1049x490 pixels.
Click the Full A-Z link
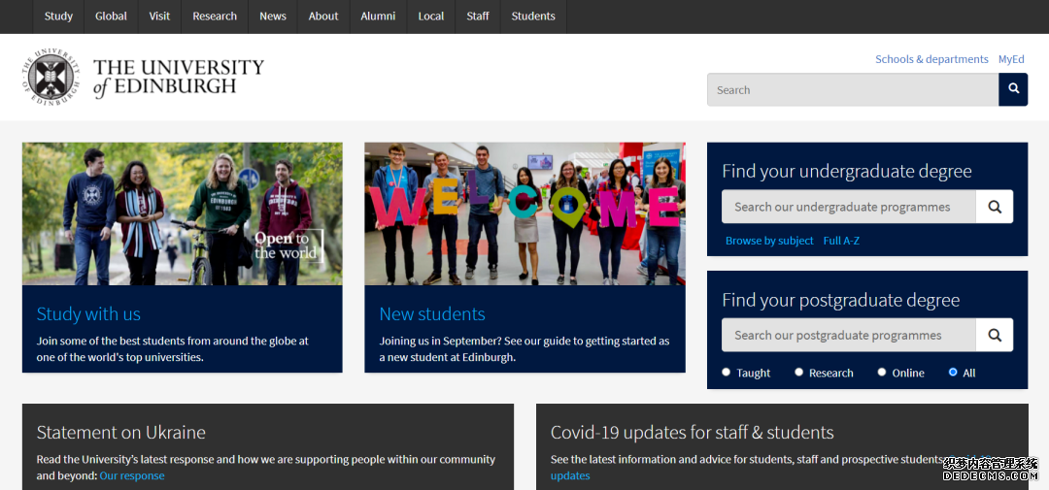click(x=841, y=241)
